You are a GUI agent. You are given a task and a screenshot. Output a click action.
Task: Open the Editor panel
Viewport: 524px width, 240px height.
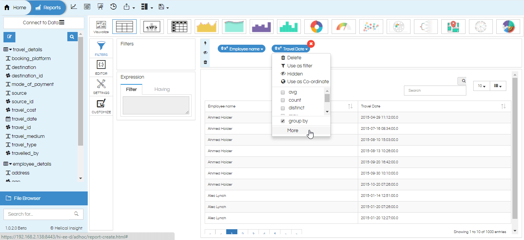point(101,67)
